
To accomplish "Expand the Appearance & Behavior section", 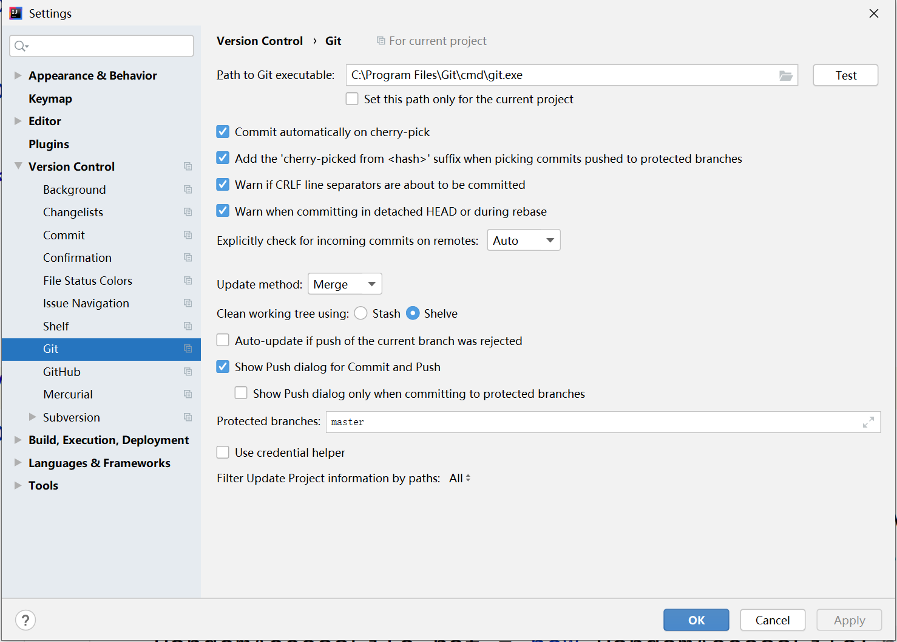I will point(18,75).
